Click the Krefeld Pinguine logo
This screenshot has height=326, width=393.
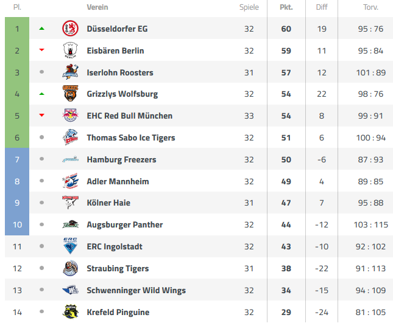coord(70,312)
